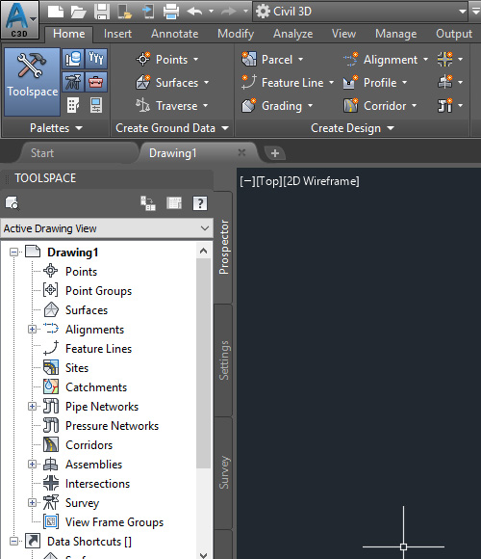Expand the Survey tree node
This screenshot has height=559, width=481.
32,502
